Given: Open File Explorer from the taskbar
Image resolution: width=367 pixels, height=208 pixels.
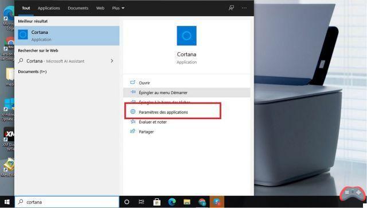Looking at the screenshot, I should click(x=187, y=202).
